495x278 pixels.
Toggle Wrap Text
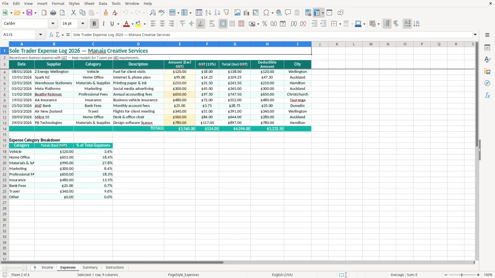pyautogui.click(x=212, y=24)
